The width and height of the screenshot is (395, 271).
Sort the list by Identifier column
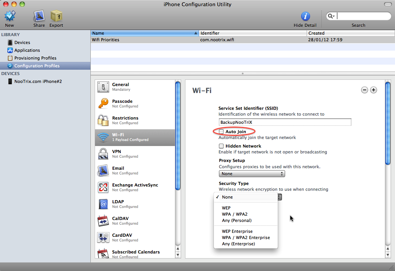(253, 33)
